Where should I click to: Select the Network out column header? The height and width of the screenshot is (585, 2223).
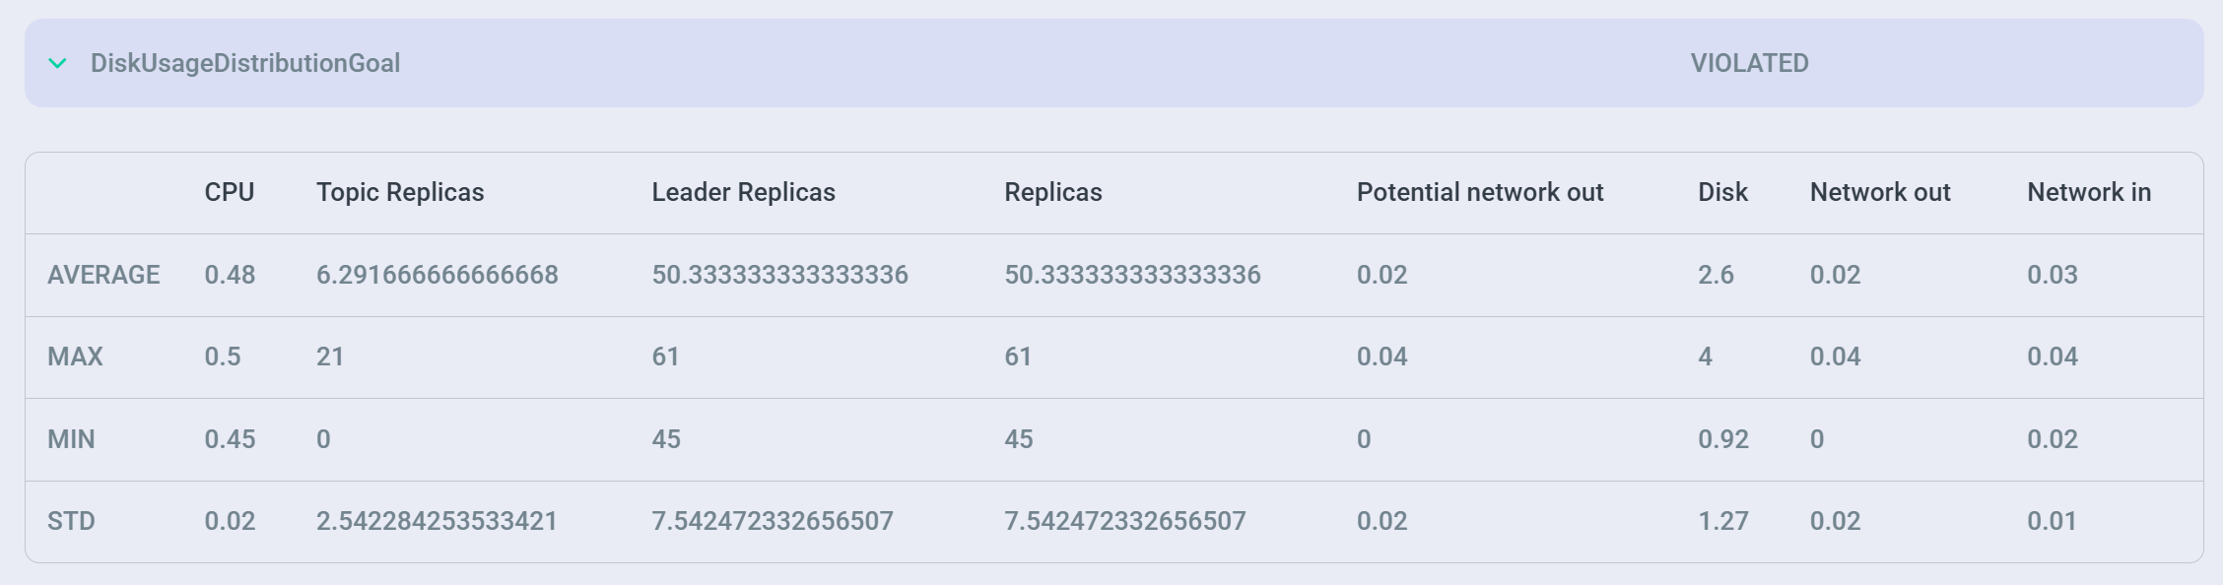coord(1880,193)
